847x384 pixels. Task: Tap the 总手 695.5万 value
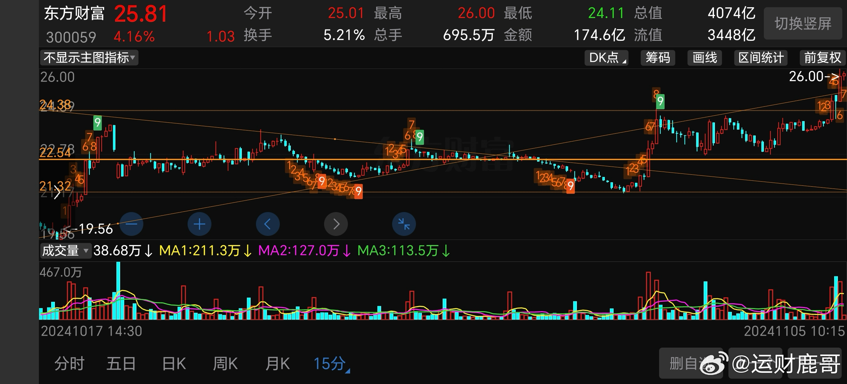pyautogui.click(x=469, y=35)
